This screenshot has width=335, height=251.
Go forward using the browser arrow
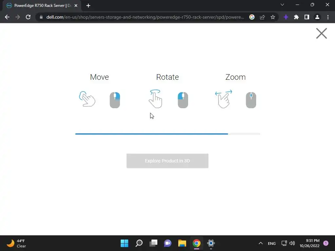coord(18,17)
